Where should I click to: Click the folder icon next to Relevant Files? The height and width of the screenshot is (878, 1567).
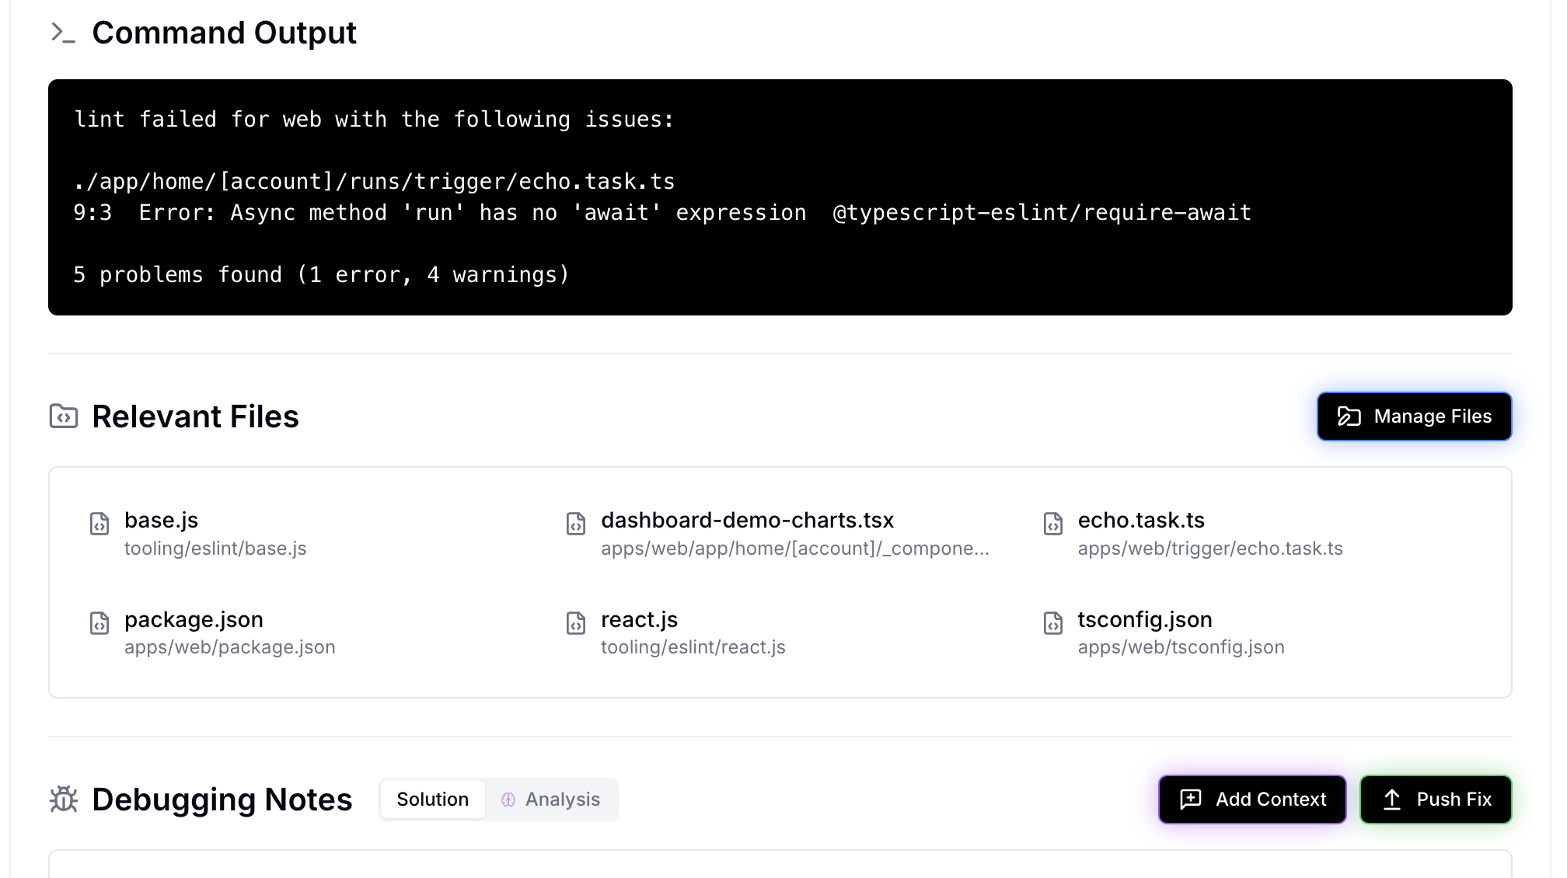click(x=63, y=416)
